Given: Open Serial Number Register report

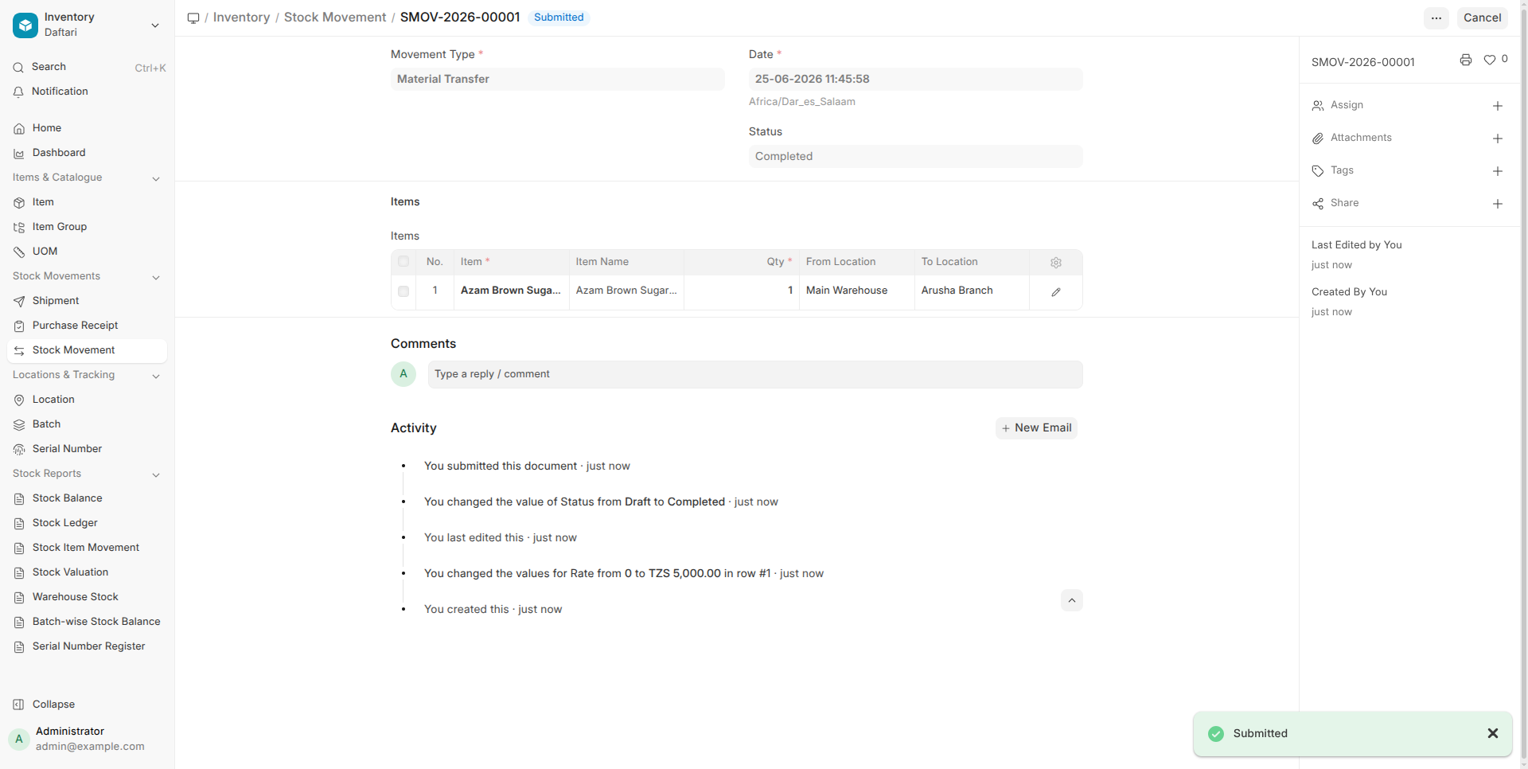Looking at the screenshot, I should 88,646.
